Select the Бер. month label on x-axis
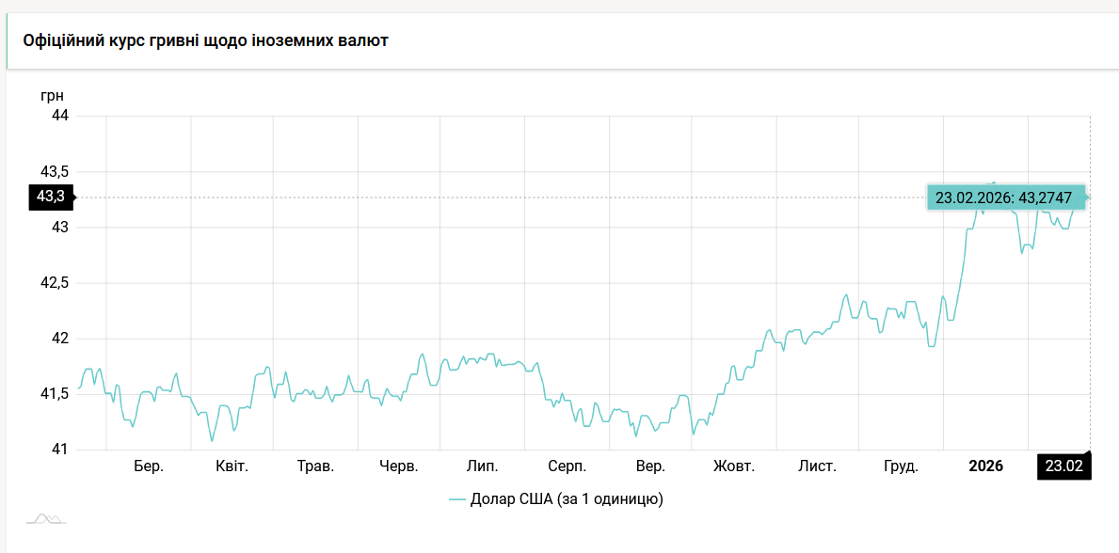1119x553 pixels. pyautogui.click(x=149, y=466)
